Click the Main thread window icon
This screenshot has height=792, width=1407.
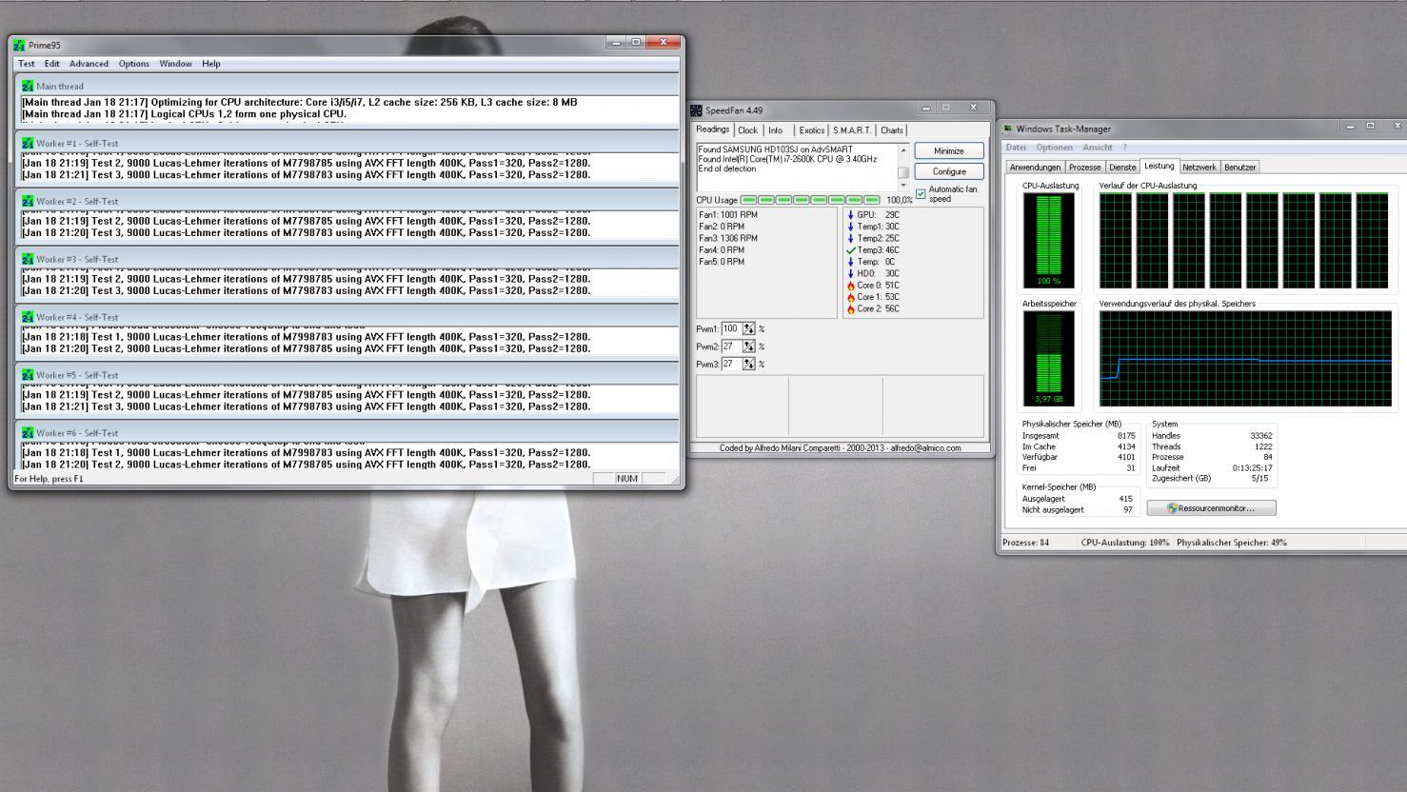28,86
